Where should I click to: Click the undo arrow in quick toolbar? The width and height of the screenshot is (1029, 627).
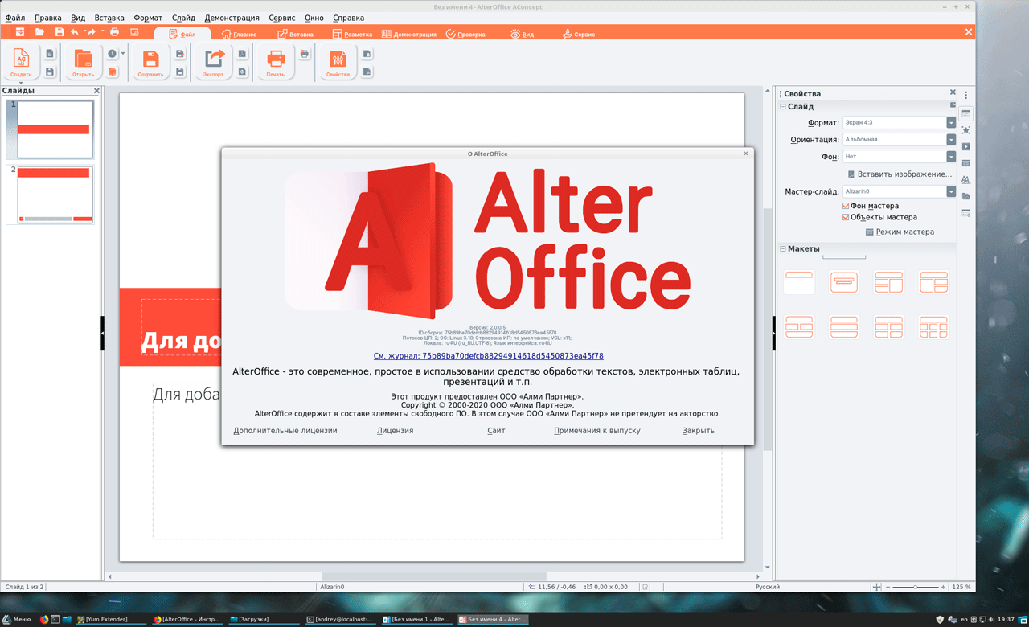75,32
